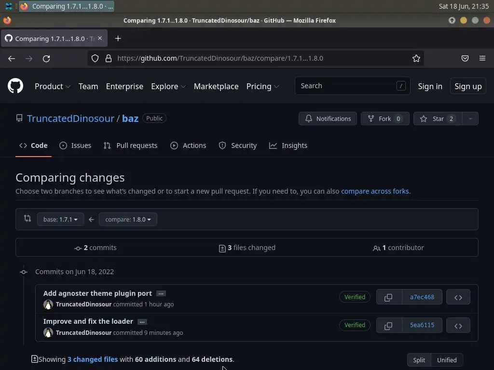Click the 3 files changed summary

tap(247, 248)
